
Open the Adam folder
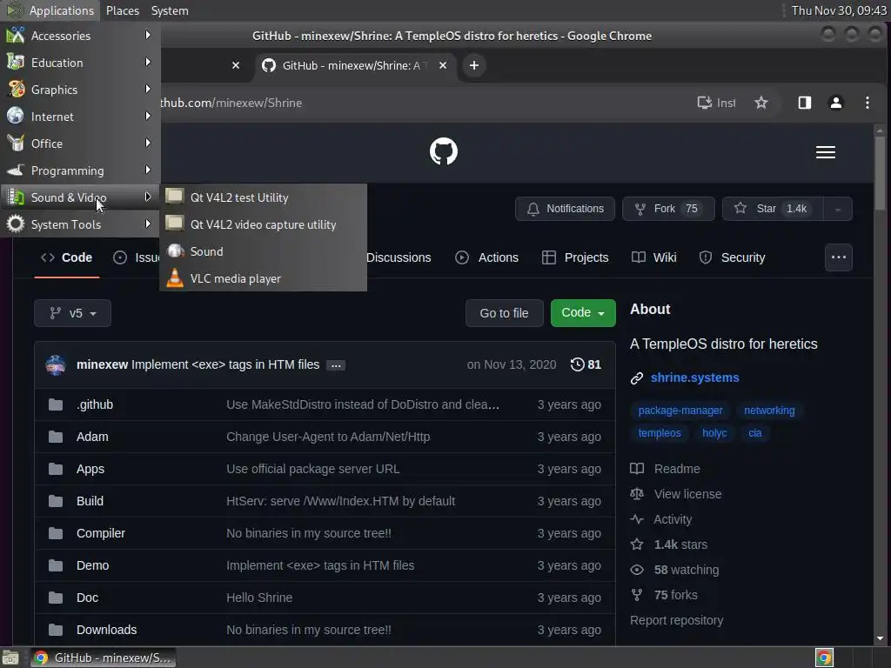coord(92,437)
